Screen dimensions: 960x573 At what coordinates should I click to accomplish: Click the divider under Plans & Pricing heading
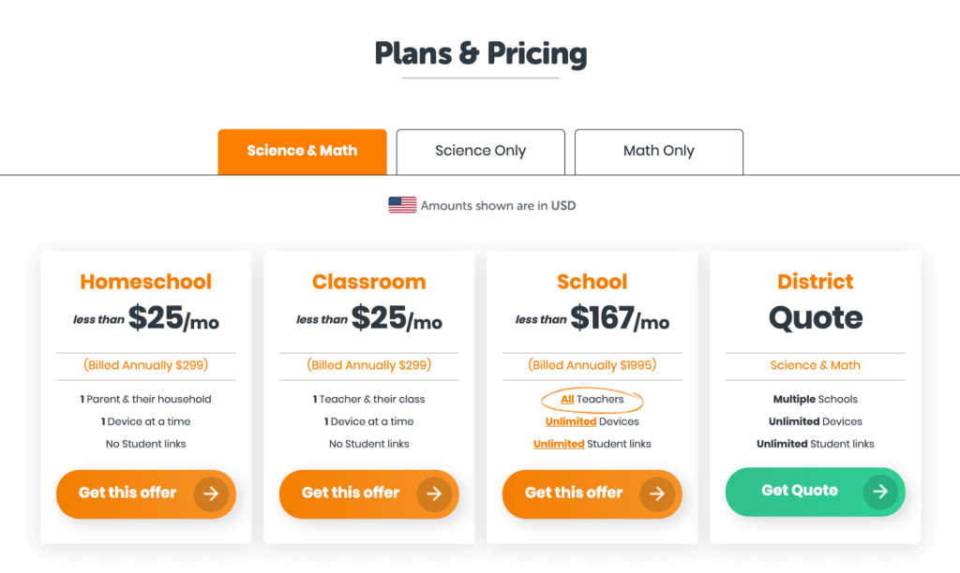coord(480,79)
